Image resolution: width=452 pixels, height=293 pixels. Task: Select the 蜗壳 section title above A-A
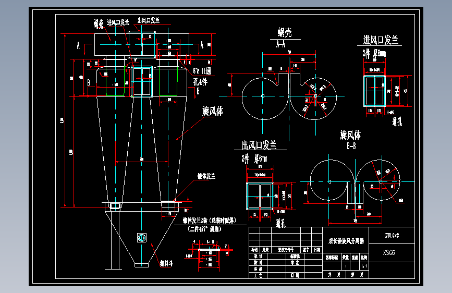click(x=285, y=32)
